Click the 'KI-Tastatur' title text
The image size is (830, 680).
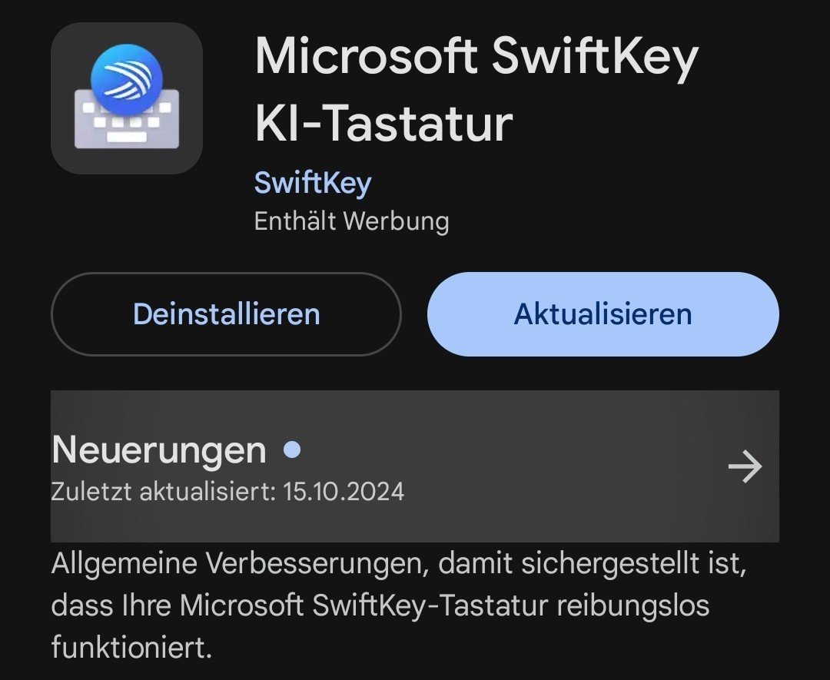click(x=383, y=124)
